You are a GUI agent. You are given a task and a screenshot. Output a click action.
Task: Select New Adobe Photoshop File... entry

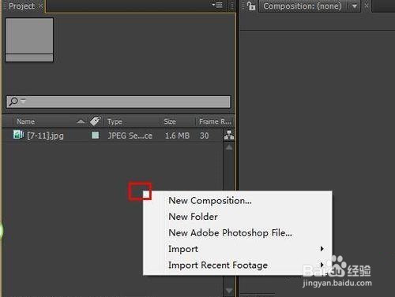coord(230,233)
